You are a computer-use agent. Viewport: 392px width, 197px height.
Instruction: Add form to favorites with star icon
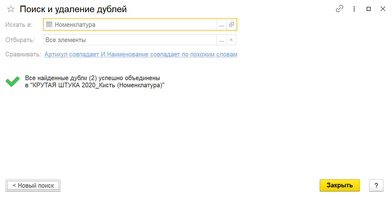click(11, 9)
